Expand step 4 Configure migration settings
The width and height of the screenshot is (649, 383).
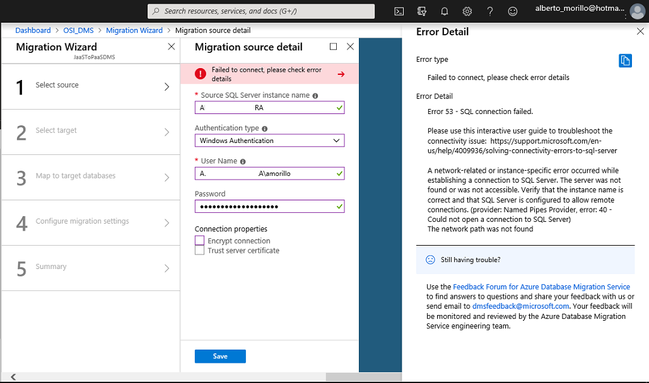click(x=91, y=223)
